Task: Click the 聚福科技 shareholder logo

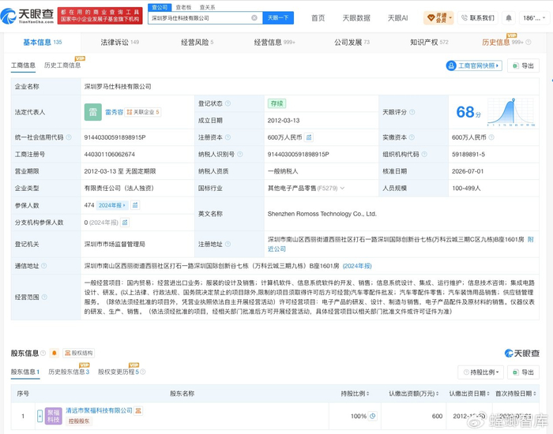Action: click(53, 416)
